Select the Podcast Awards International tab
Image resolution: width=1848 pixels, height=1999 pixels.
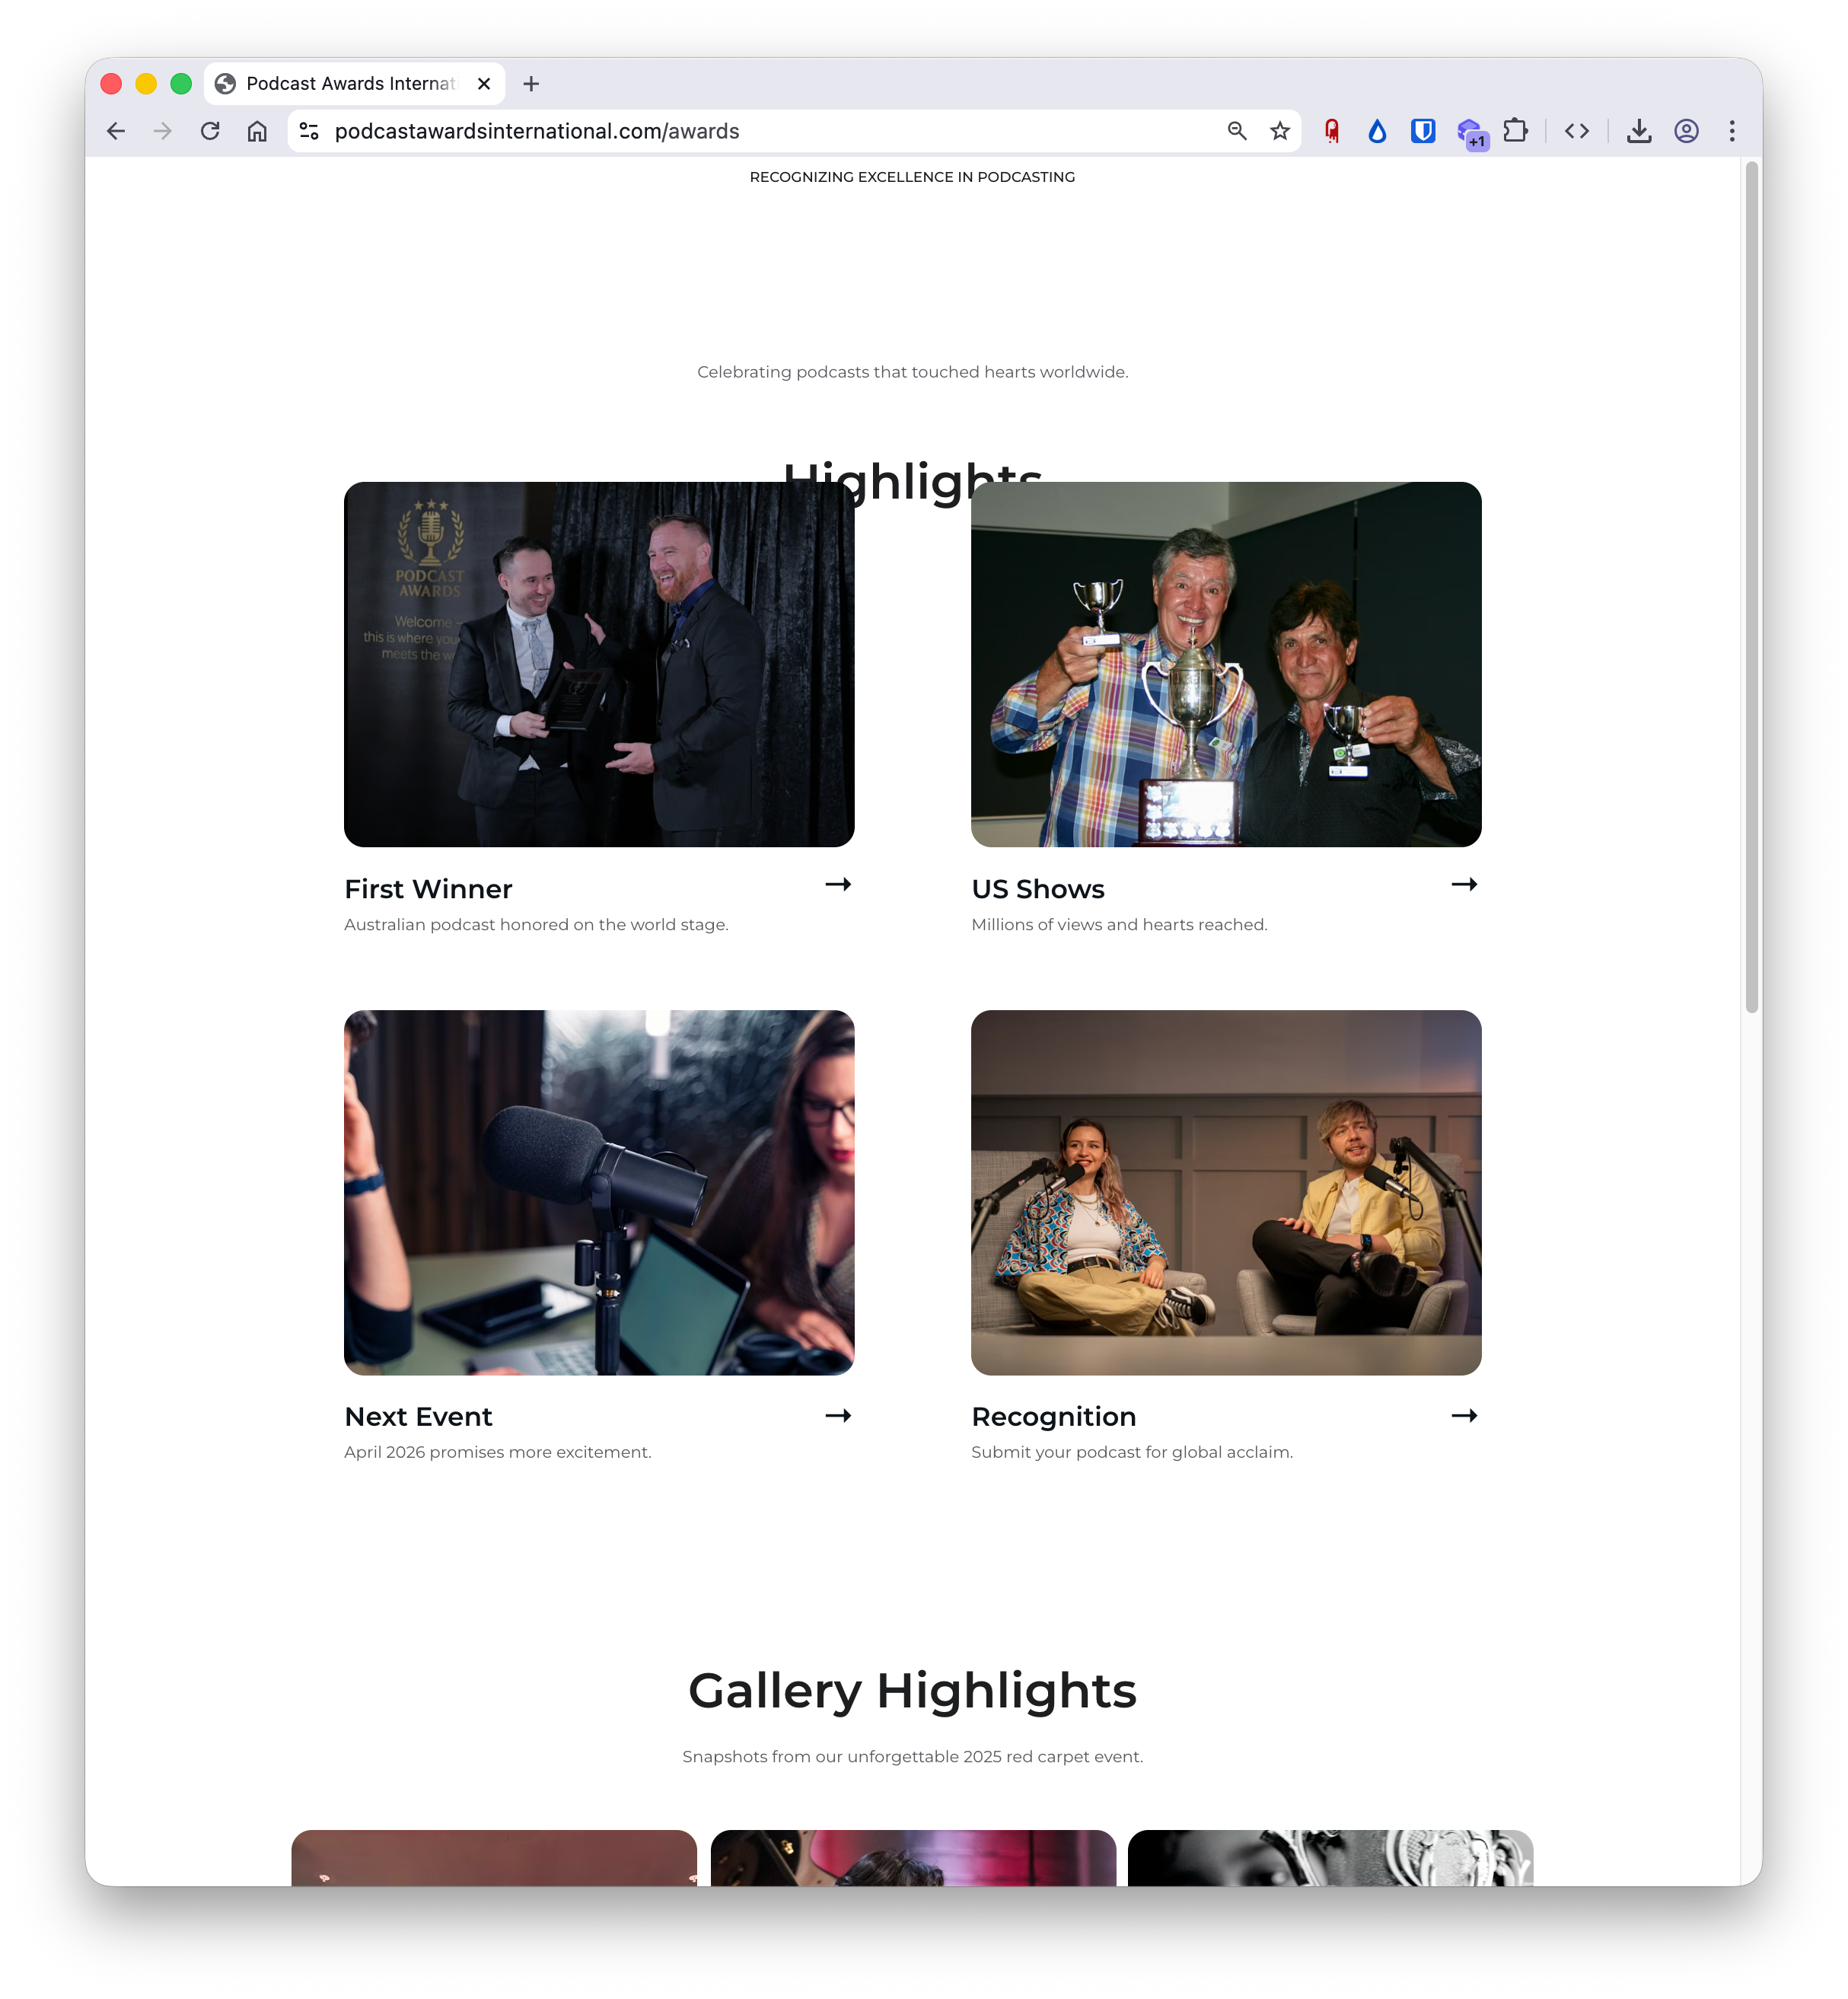[350, 84]
